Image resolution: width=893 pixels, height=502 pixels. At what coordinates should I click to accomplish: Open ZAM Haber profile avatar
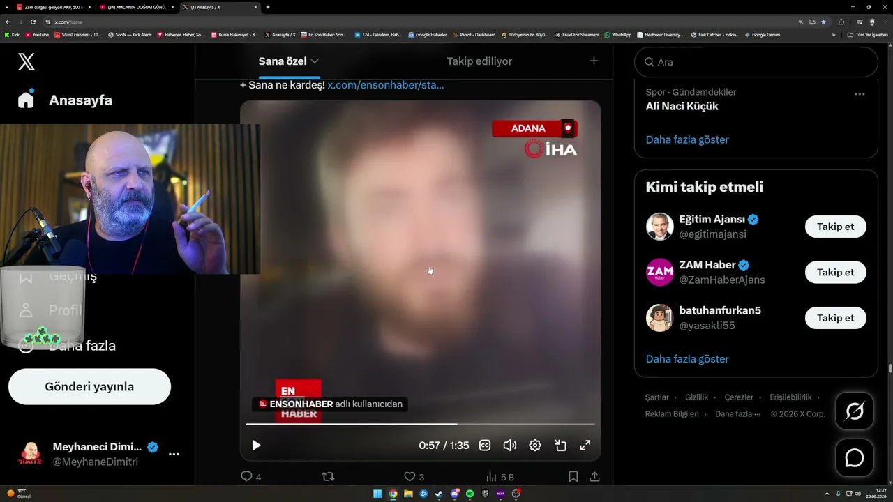point(659,272)
